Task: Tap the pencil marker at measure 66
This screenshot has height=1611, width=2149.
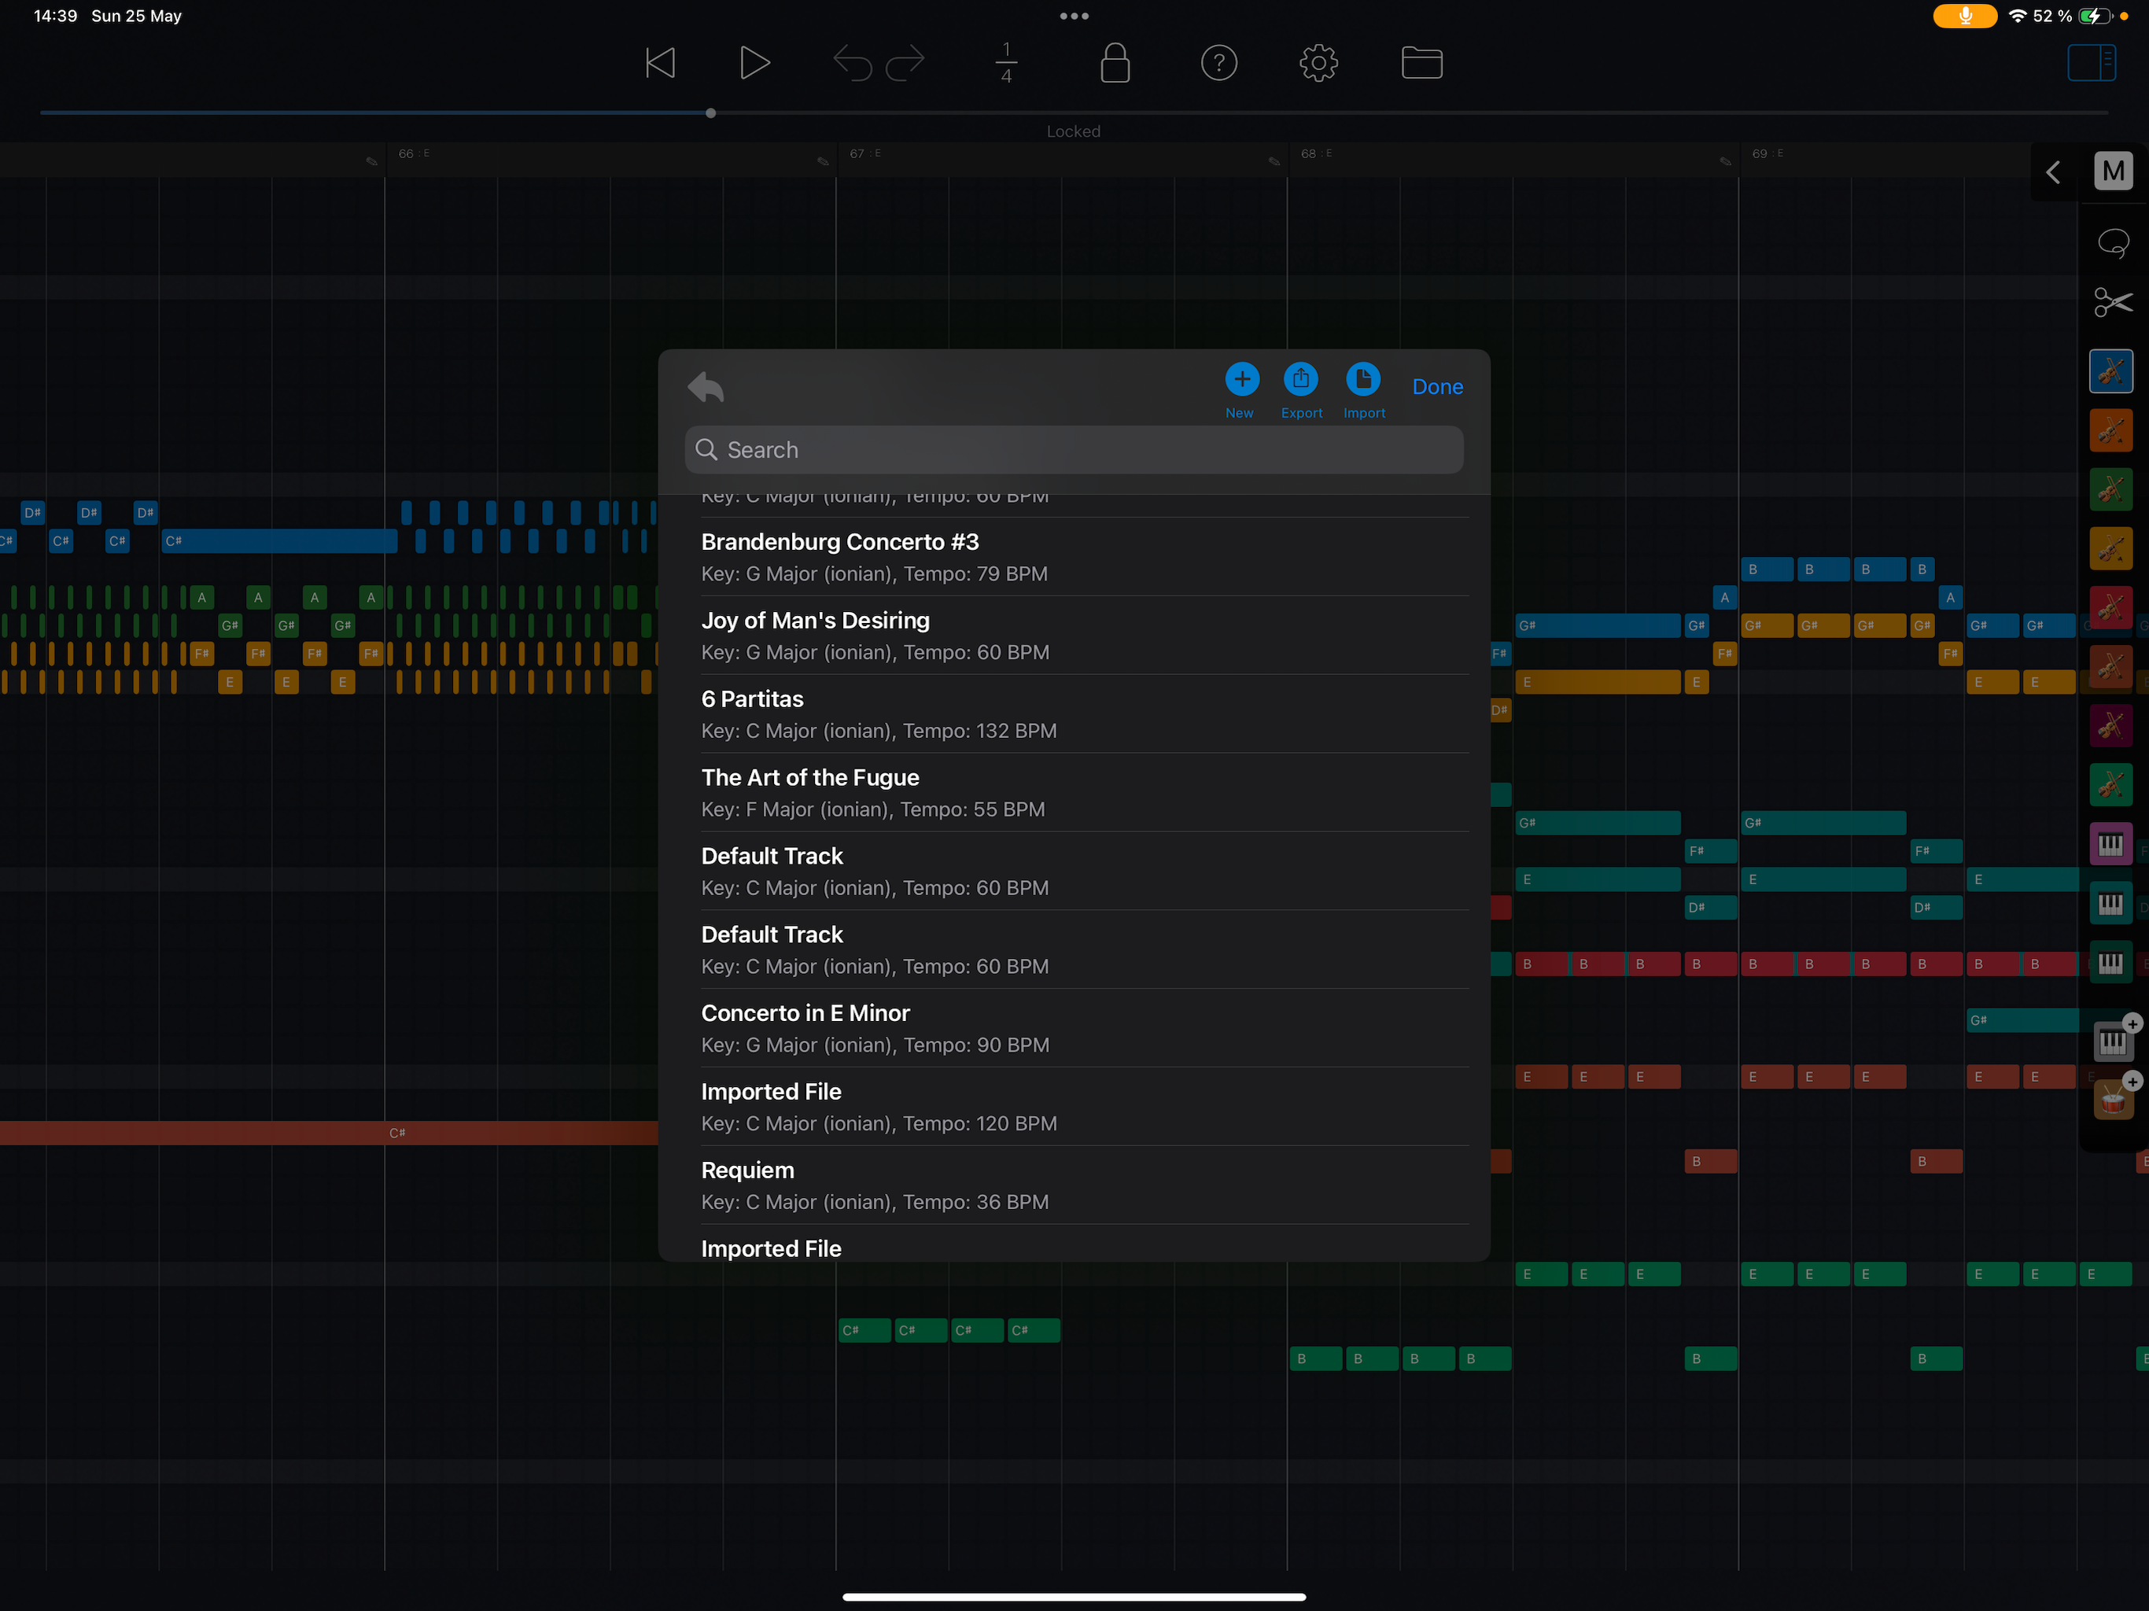Action: click(x=371, y=161)
